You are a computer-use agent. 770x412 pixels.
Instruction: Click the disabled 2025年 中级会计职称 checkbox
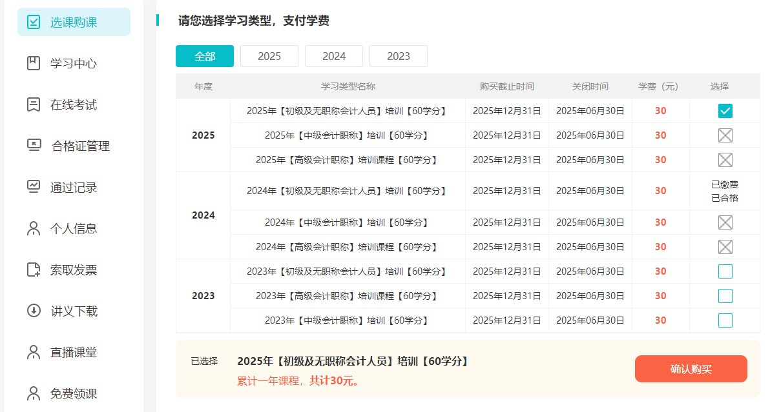725,135
